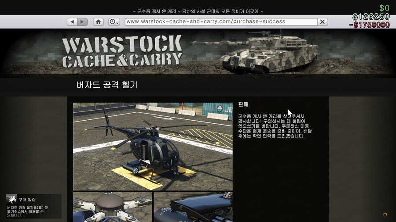The height and width of the screenshot is (222, 396).
Task: Close the browser with the X button
Action: pos(323,21)
